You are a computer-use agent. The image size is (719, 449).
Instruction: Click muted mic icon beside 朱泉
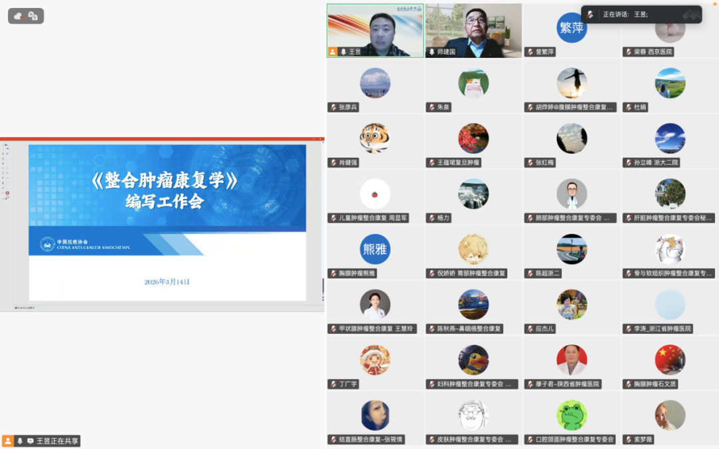pos(432,107)
